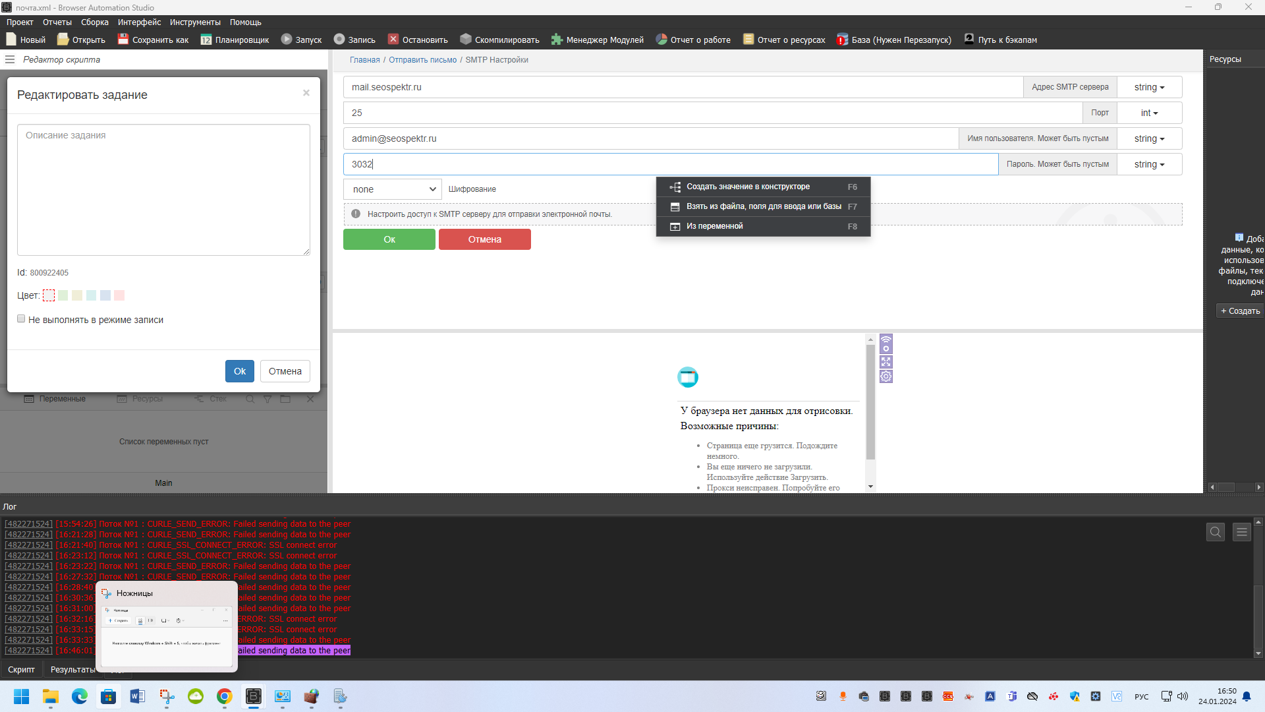Click the Скомпилировать compile icon
Image resolution: width=1265 pixels, height=712 pixels.
(466, 40)
